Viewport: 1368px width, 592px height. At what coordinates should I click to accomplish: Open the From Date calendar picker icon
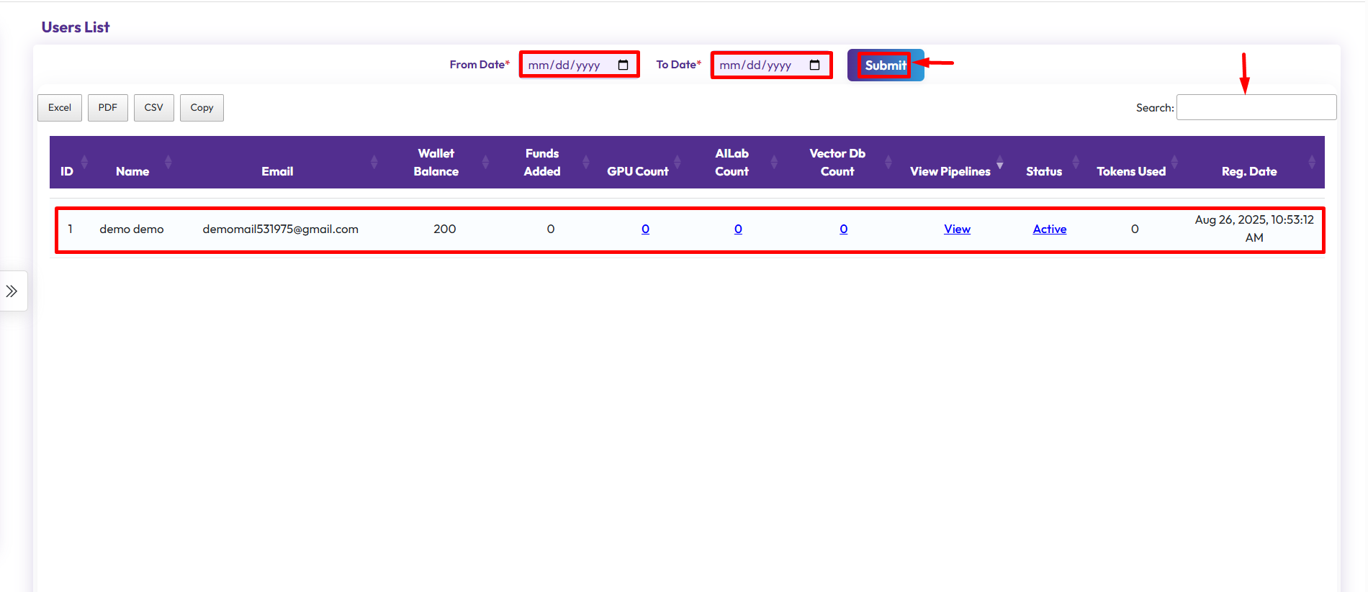623,65
